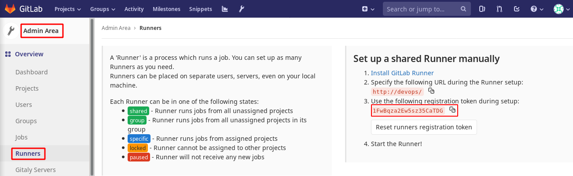Open instance statistics chart icon

[225, 9]
